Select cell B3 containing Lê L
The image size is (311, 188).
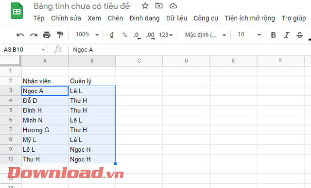[x=92, y=91]
